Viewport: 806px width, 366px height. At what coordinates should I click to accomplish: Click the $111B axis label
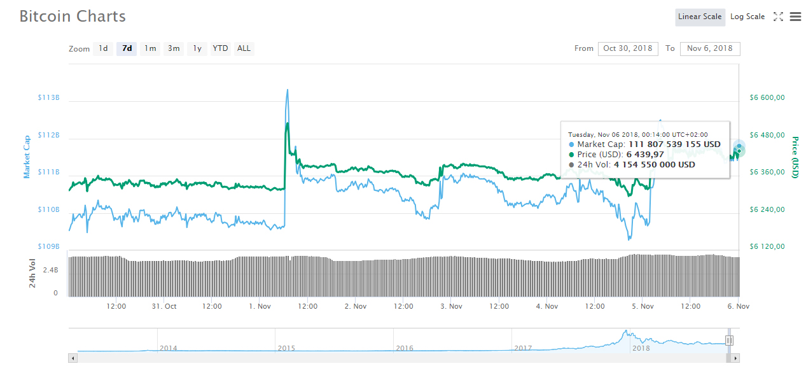tap(48, 172)
